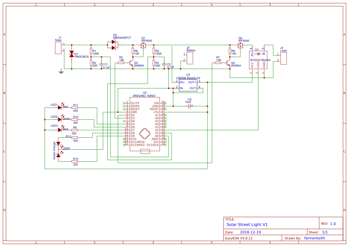Select resistor R11 330 symbol

point(75,108)
